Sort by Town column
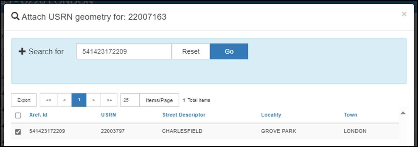The width and height of the screenshot is (418, 147). coord(350,115)
